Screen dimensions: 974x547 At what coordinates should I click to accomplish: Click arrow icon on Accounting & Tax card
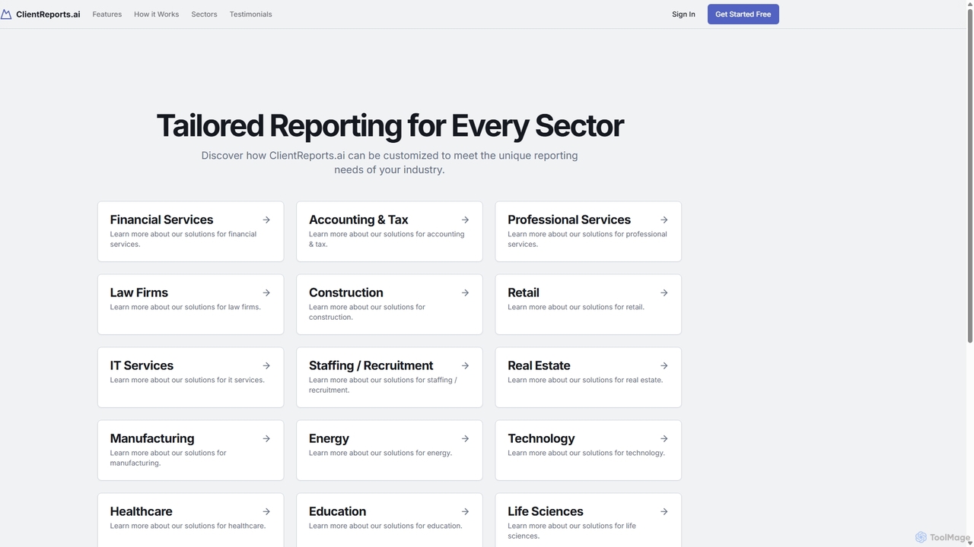pos(465,220)
